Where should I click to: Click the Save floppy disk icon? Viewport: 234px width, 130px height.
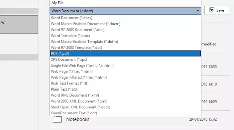click(x=212, y=10)
